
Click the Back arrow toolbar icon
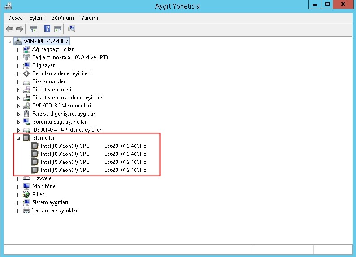(9, 29)
